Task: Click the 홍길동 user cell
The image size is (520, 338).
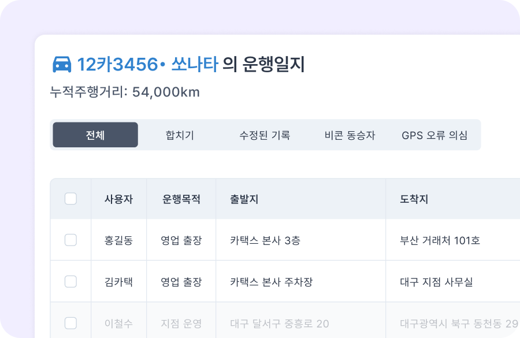Action: [118, 240]
